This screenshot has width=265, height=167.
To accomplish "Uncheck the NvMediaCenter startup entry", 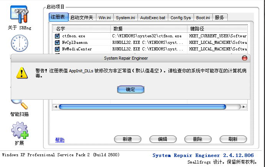I will [57, 49].
